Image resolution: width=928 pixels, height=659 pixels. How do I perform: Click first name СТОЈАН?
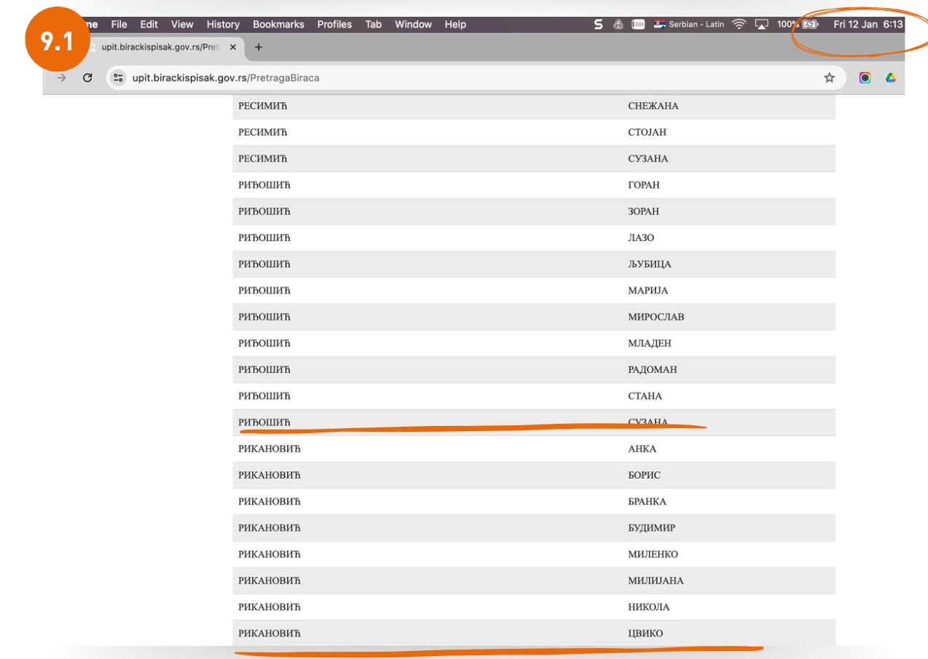coord(647,133)
